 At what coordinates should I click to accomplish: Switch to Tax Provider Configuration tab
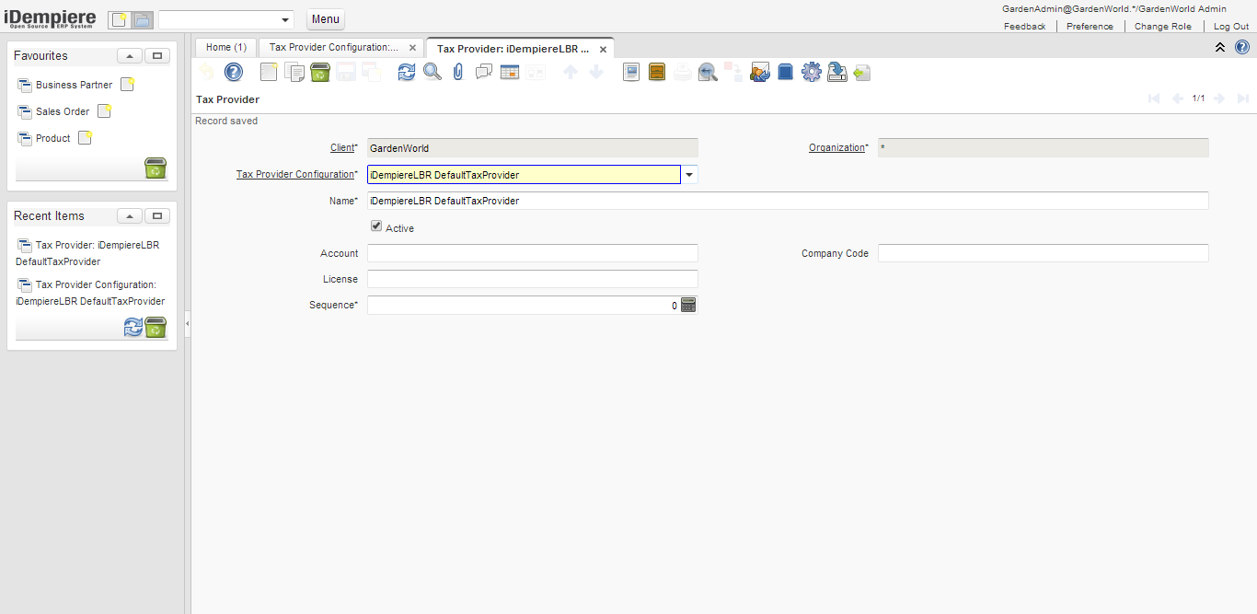pyautogui.click(x=333, y=47)
